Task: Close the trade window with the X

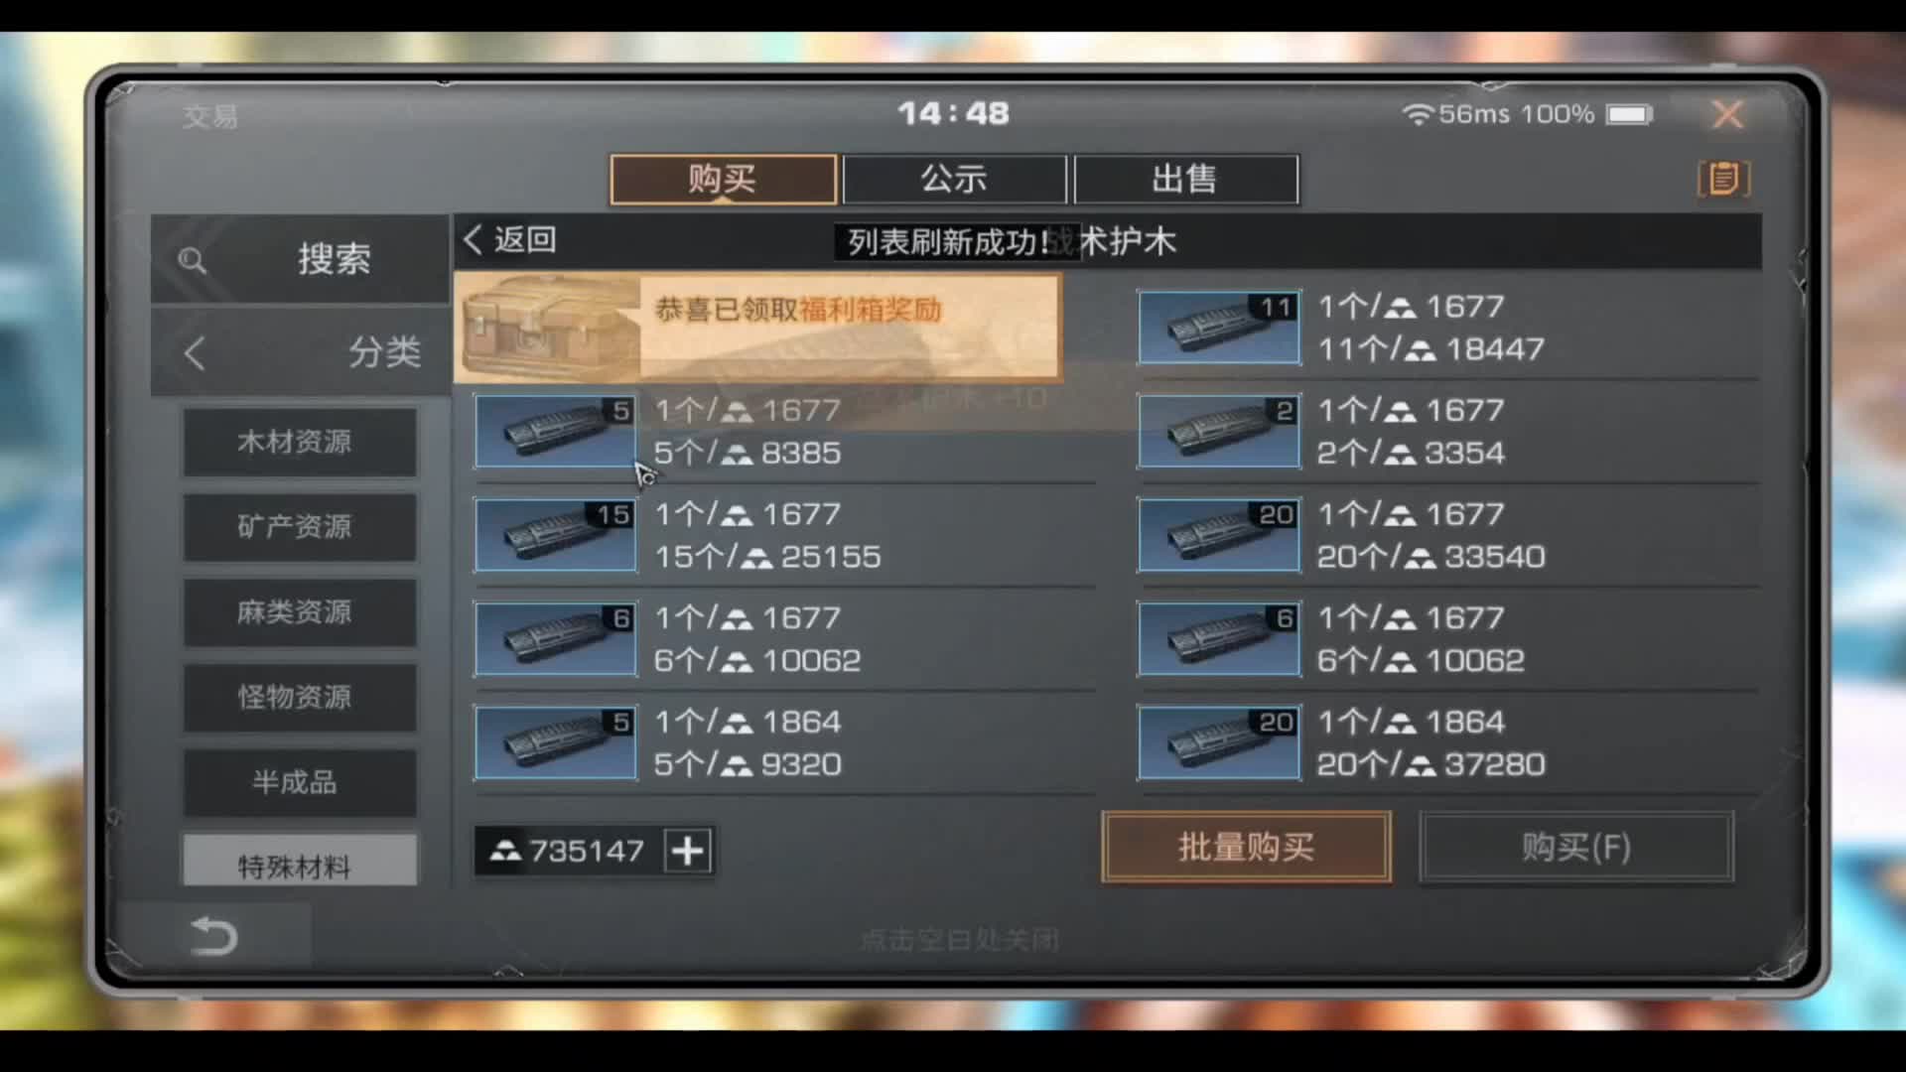Action: (1728, 114)
